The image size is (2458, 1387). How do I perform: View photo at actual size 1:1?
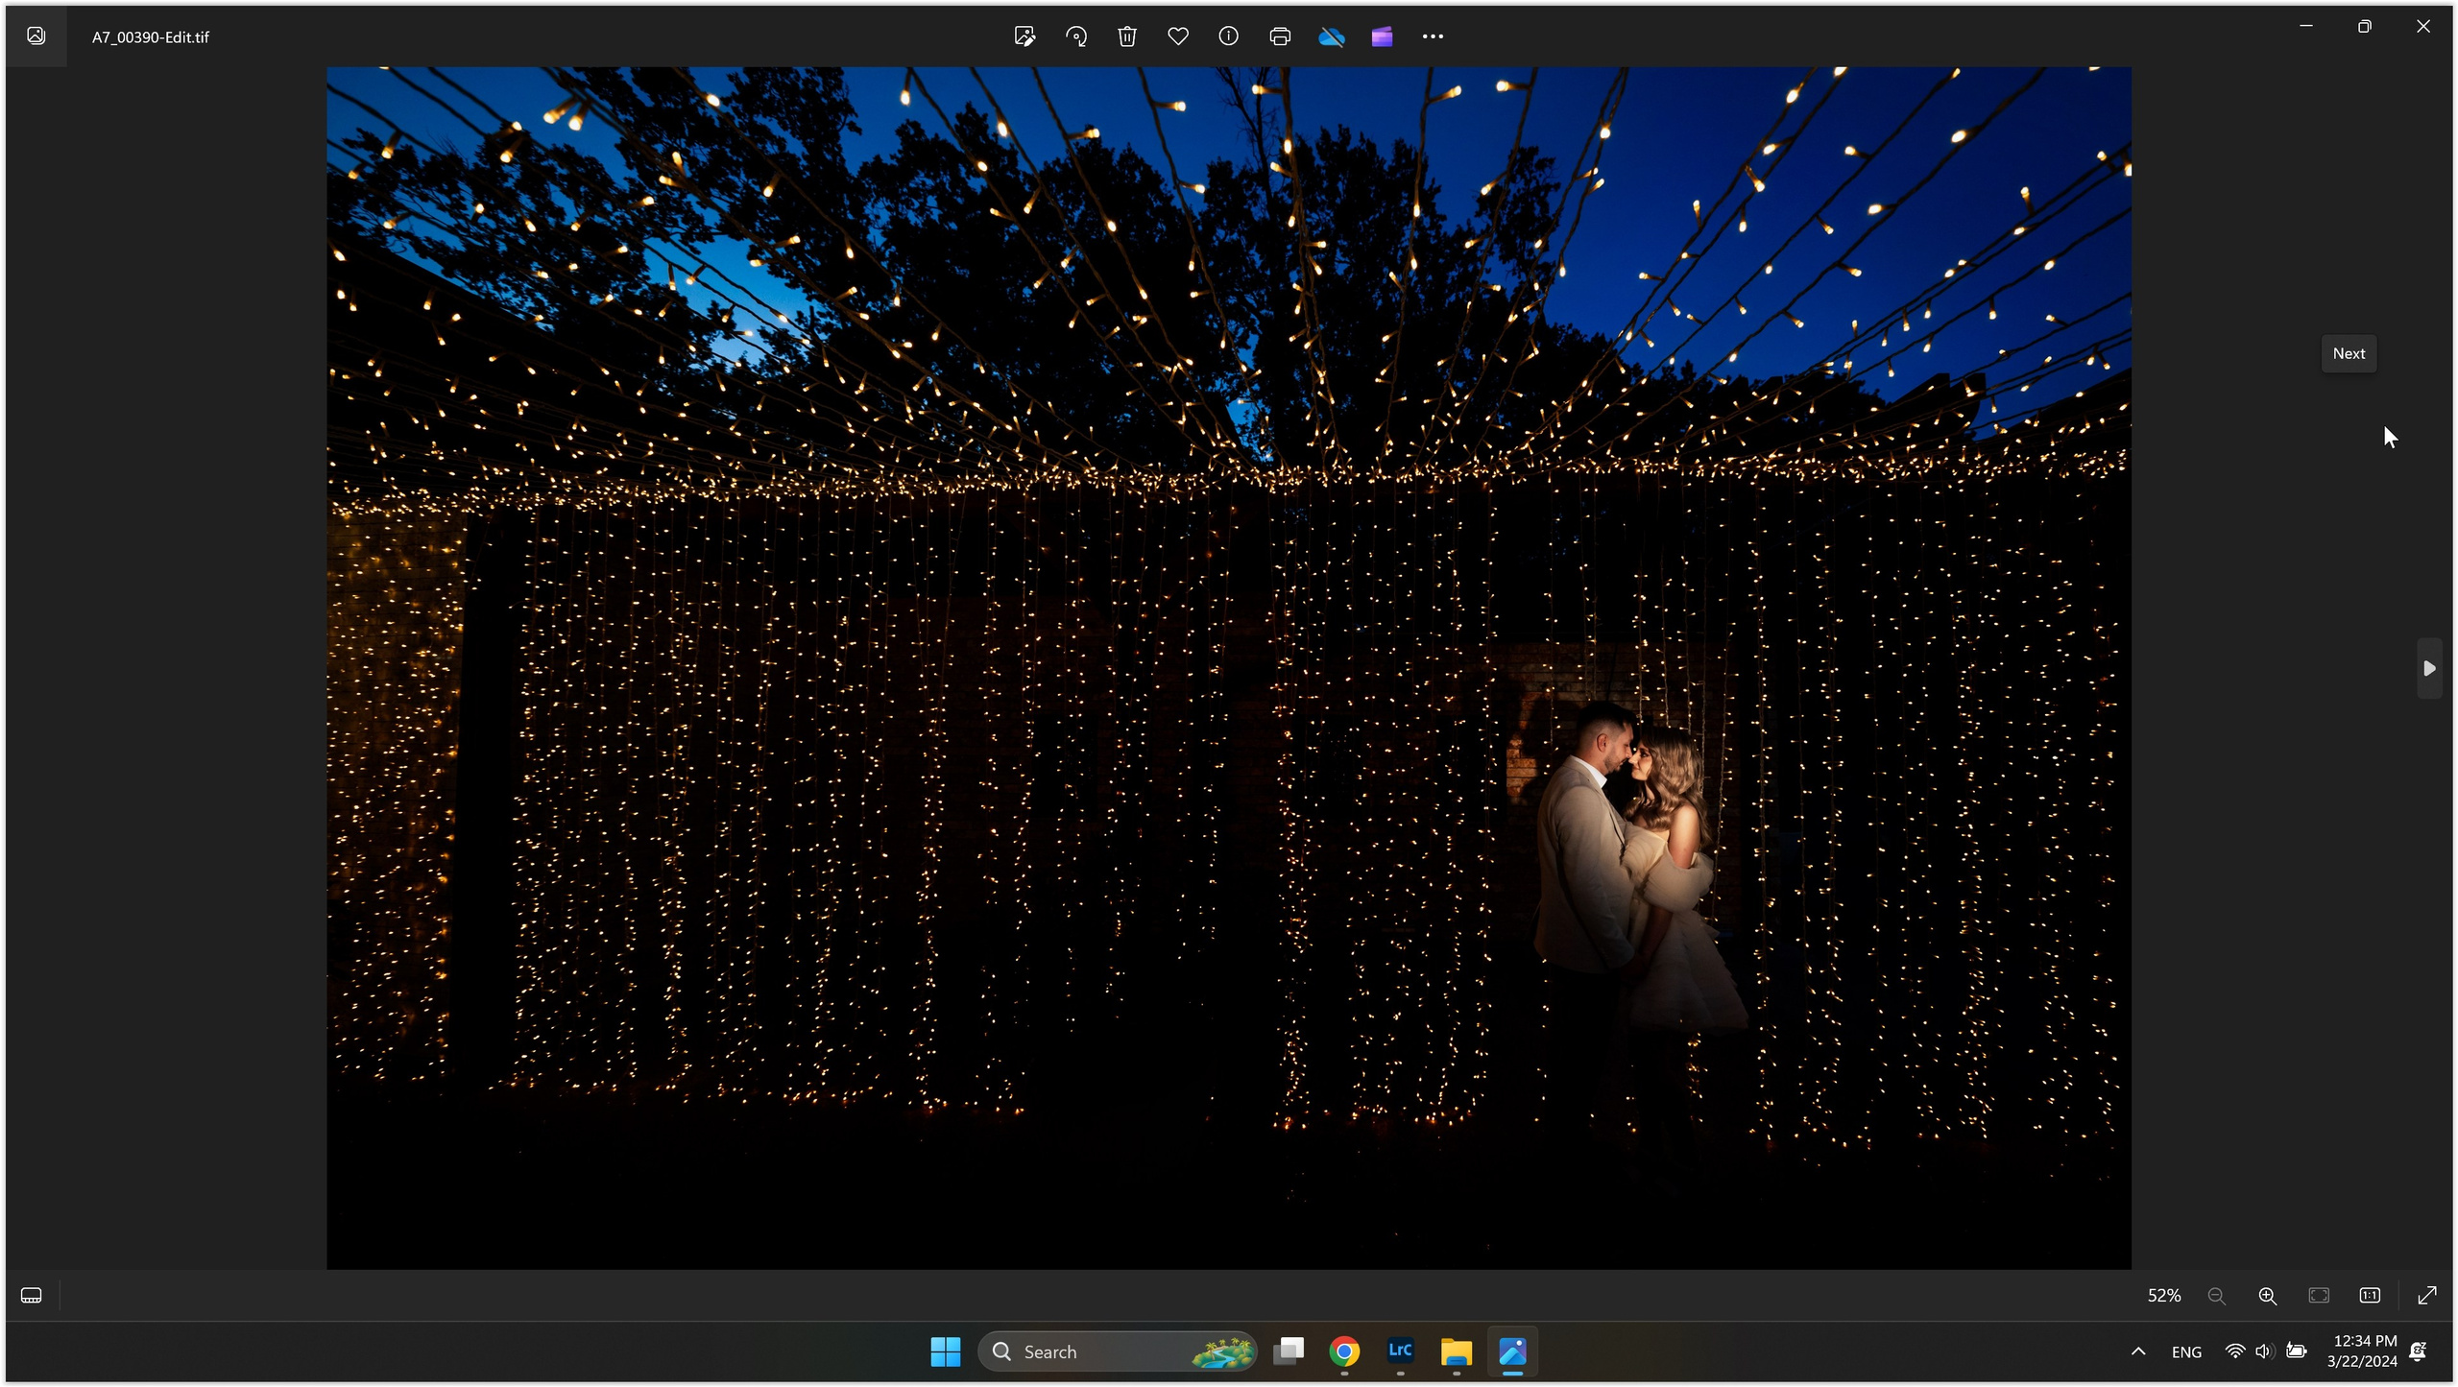click(x=2370, y=1296)
